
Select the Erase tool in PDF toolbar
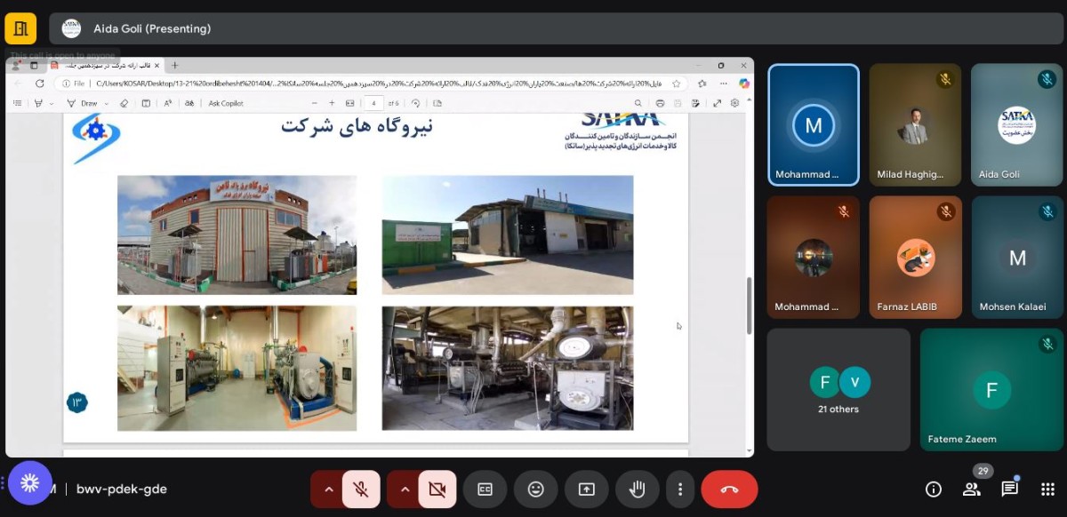[x=124, y=103]
